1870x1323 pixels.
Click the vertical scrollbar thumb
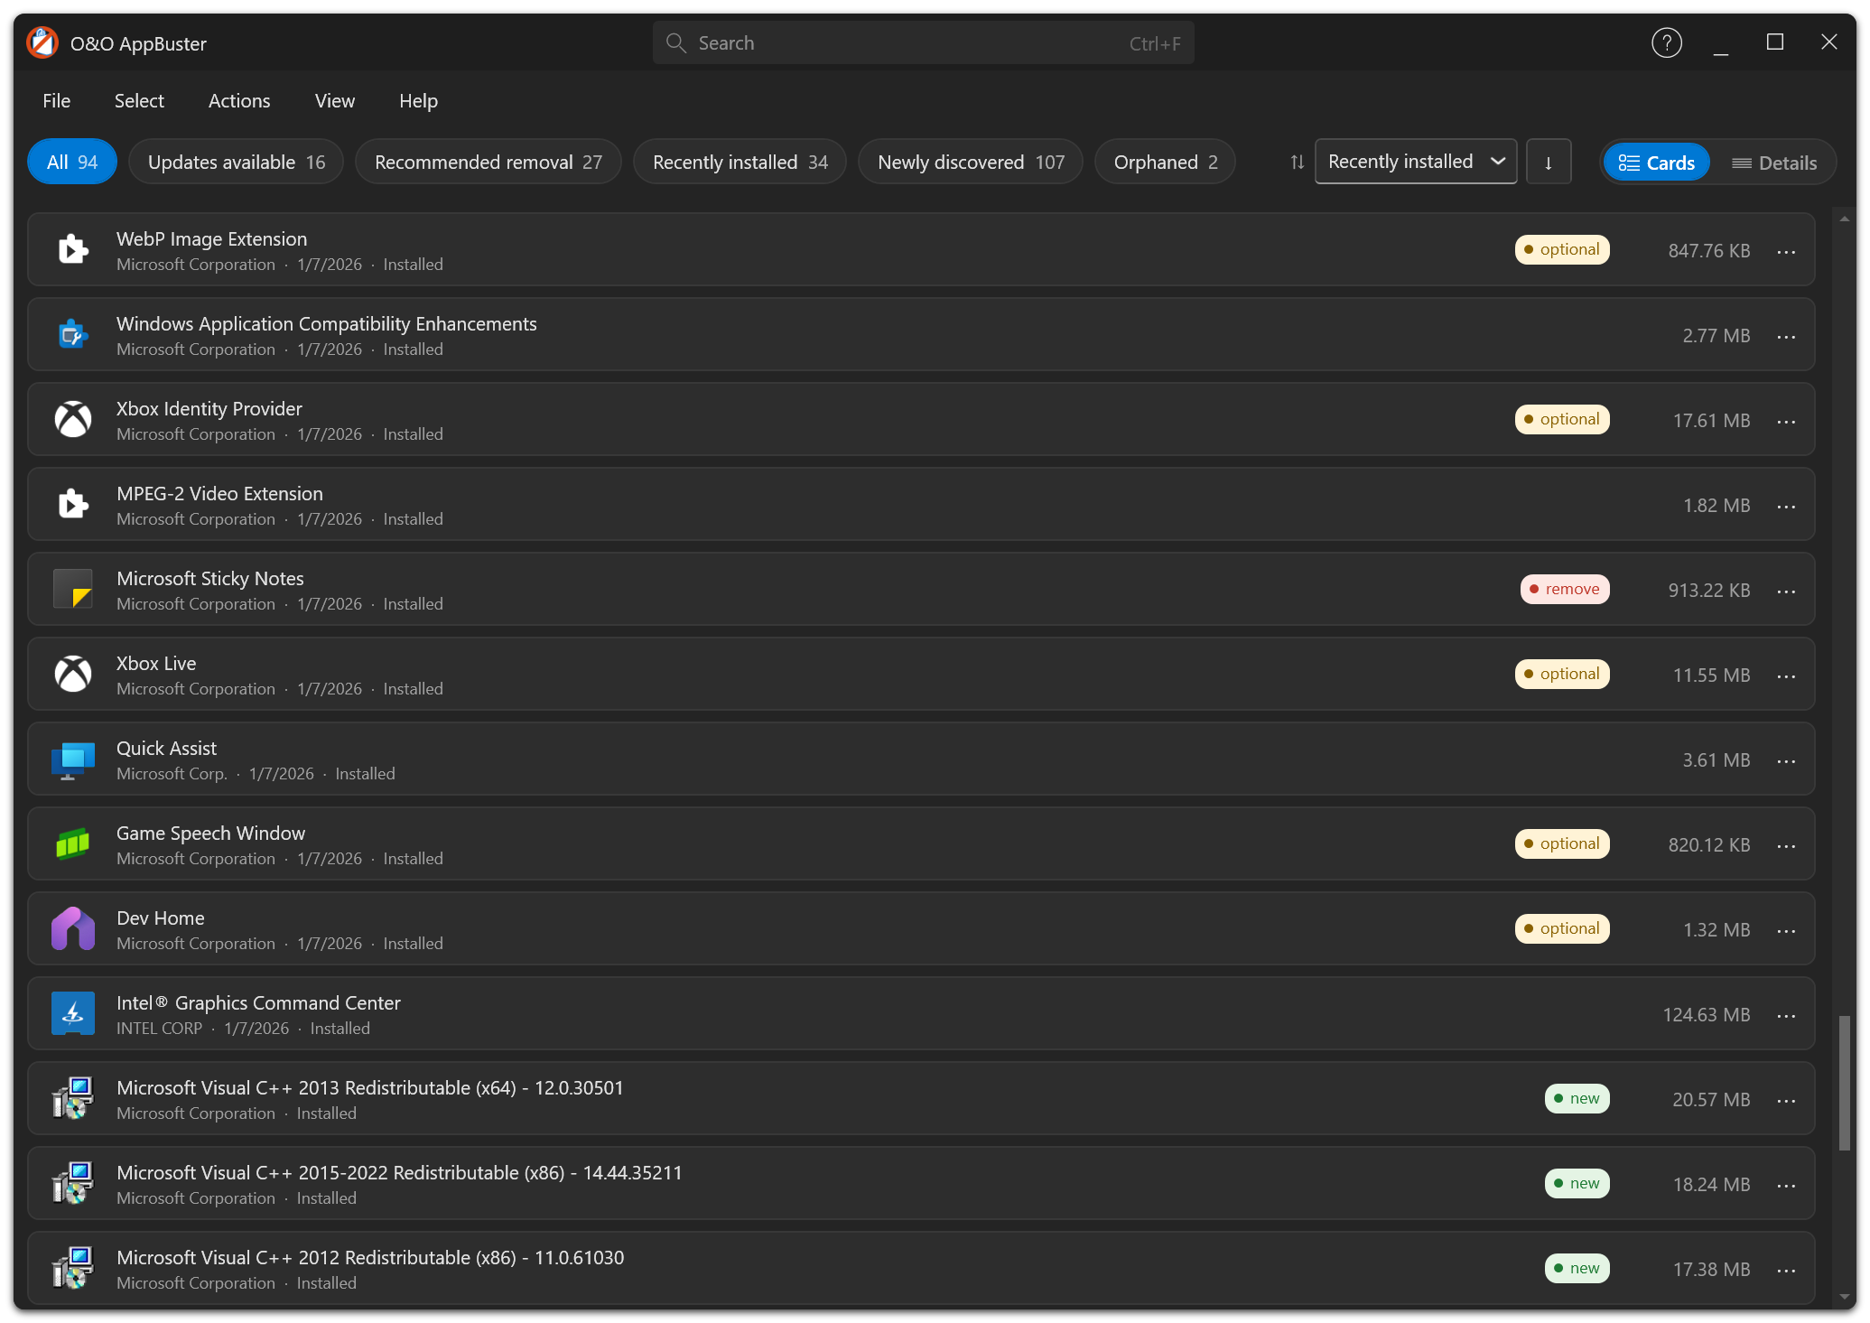(1844, 1083)
